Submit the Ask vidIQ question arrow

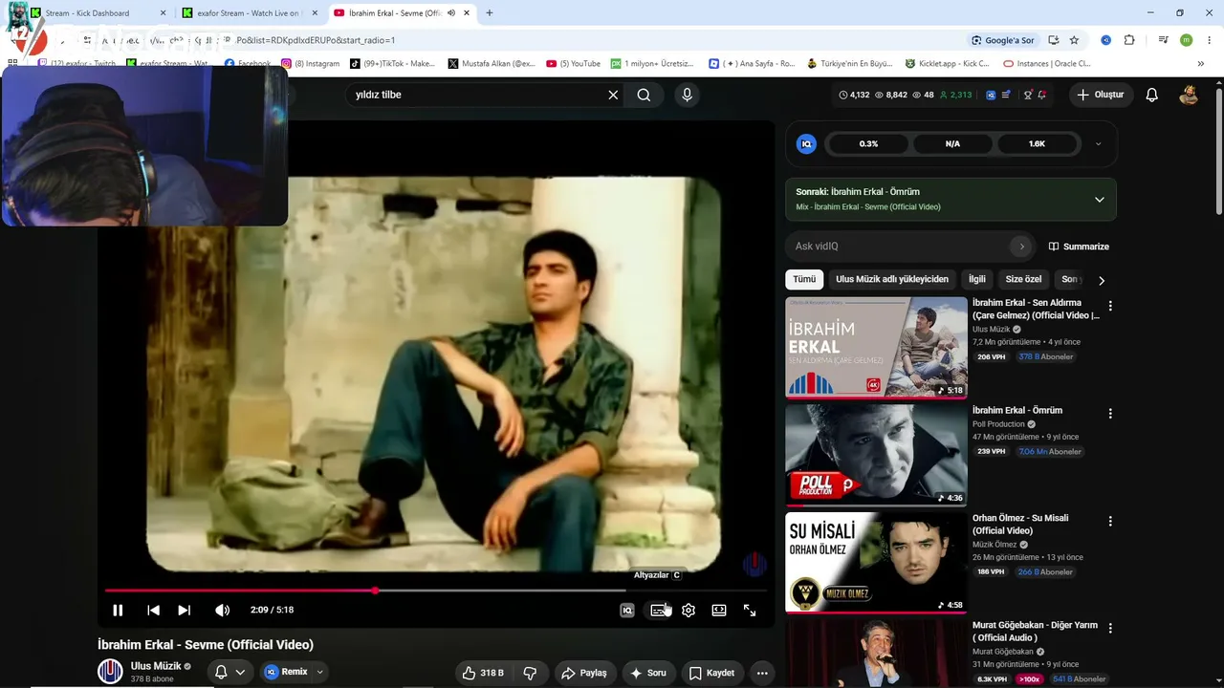(x=1021, y=247)
